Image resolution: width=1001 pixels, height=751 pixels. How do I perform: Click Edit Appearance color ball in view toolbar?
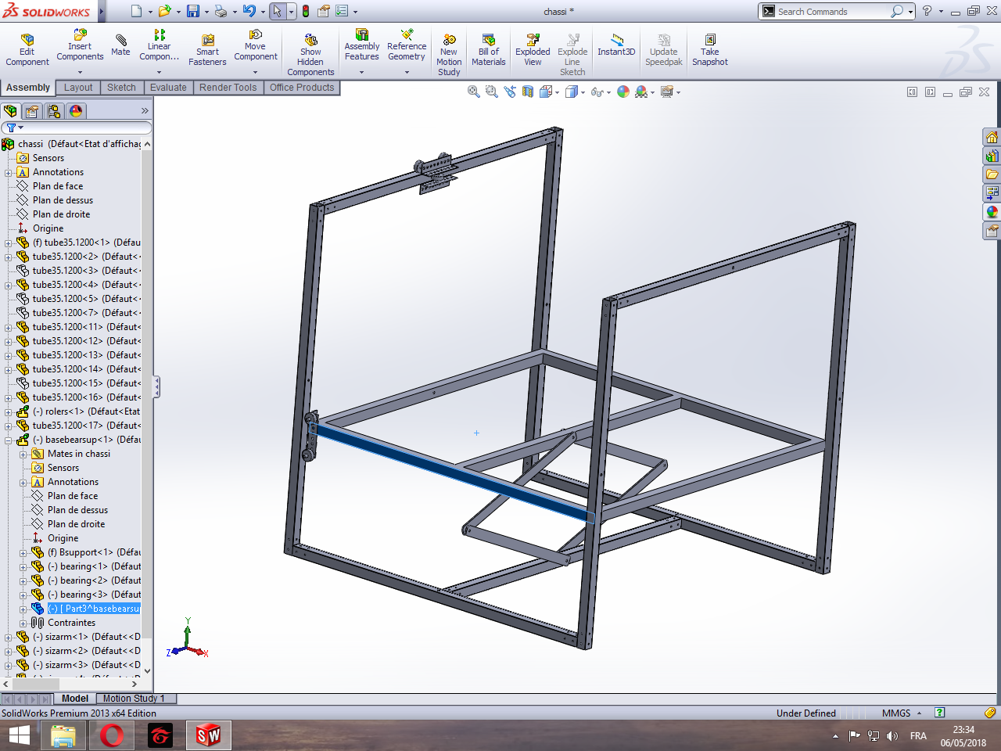coord(623,92)
